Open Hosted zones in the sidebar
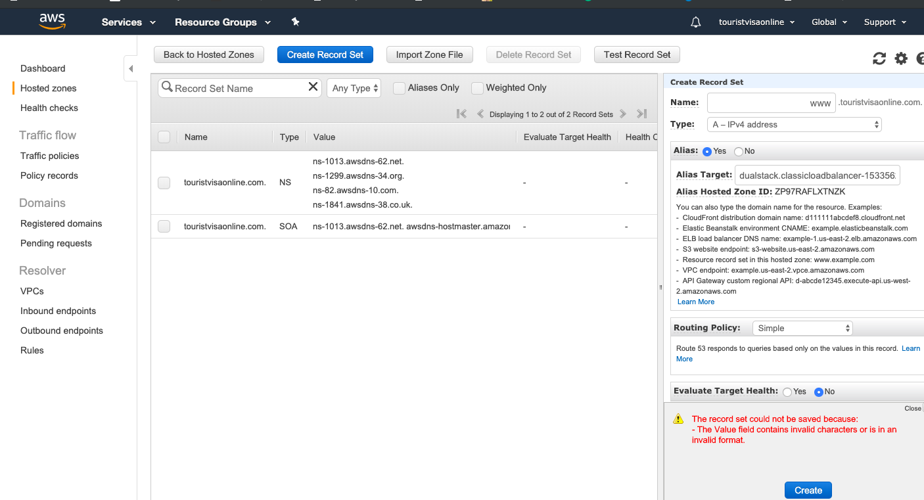Viewport: 924px width, 500px height. [49, 88]
